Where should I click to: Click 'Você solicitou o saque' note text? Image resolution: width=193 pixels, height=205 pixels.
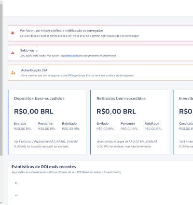pos(127,144)
